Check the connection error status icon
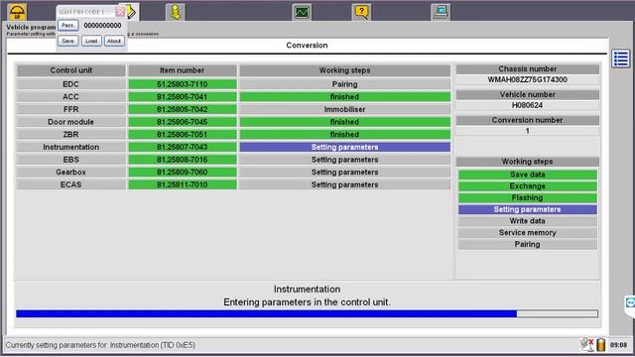 586,345
